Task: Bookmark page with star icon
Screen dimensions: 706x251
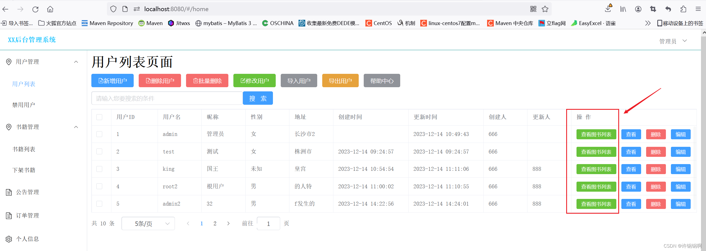Action: click(545, 9)
